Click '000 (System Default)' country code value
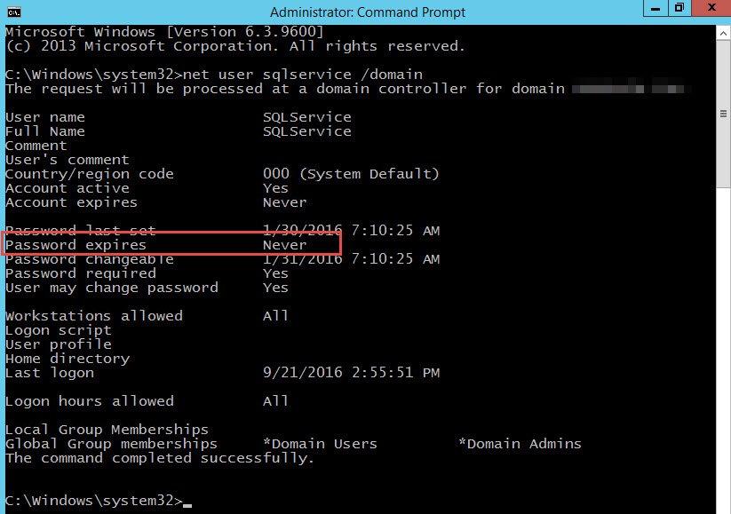 pyautogui.click(x=351, y=174)
